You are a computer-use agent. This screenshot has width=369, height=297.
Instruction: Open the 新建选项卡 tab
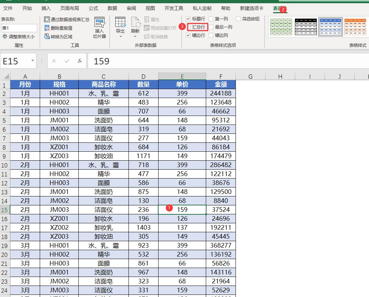[x=252, y=9]
